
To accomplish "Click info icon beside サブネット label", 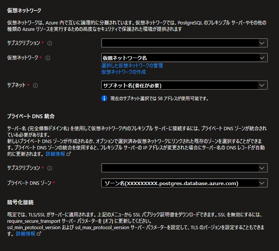I will pos(35,85).
